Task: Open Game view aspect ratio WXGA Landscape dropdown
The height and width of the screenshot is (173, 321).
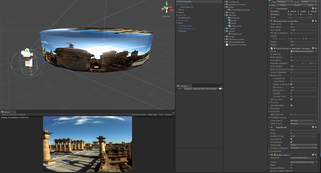Action: 15,115
